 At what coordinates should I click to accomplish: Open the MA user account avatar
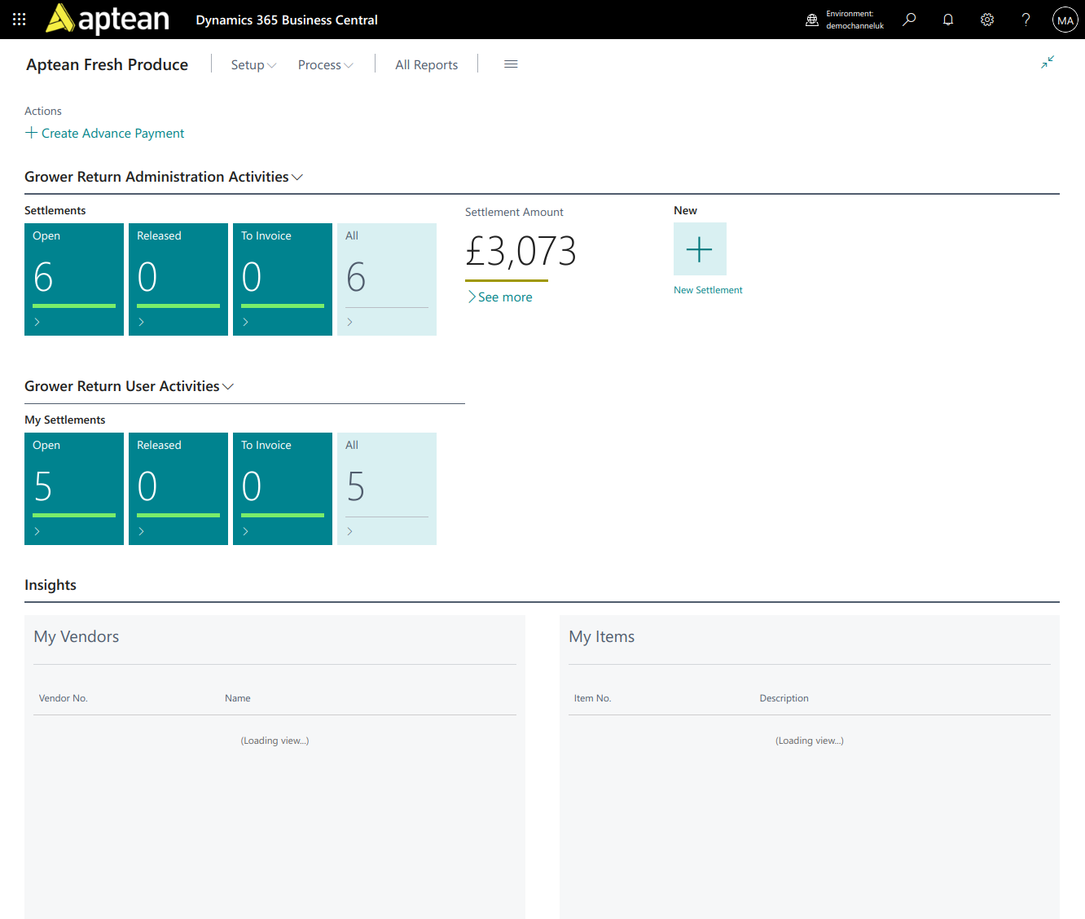point(1065,20)
